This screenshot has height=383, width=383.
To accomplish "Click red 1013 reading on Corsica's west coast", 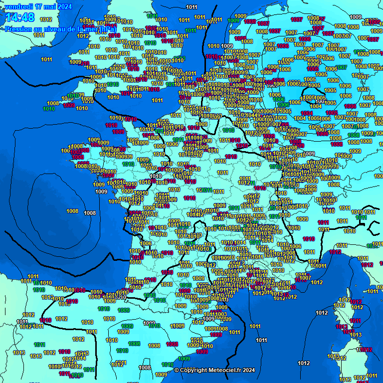I will click(342, 327).
